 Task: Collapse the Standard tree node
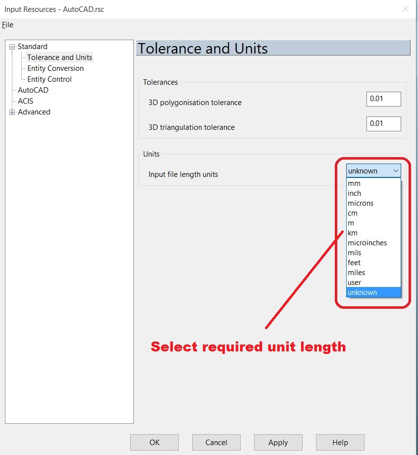(x=12, y=46)
